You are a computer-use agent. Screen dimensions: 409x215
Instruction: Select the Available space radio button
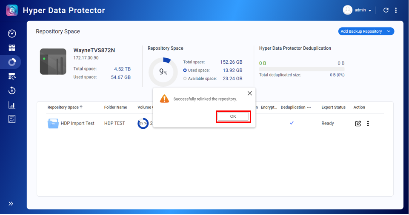185,79
